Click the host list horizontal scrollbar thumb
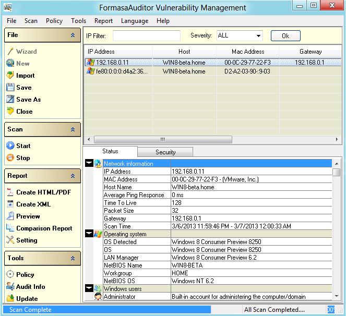This screenshot has width=346, height=316. 163,139
